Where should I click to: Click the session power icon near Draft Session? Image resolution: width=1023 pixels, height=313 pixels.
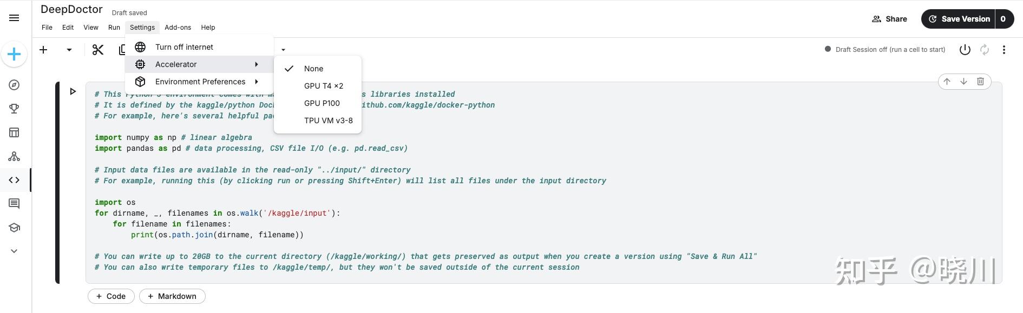click(x=965, y=49)
